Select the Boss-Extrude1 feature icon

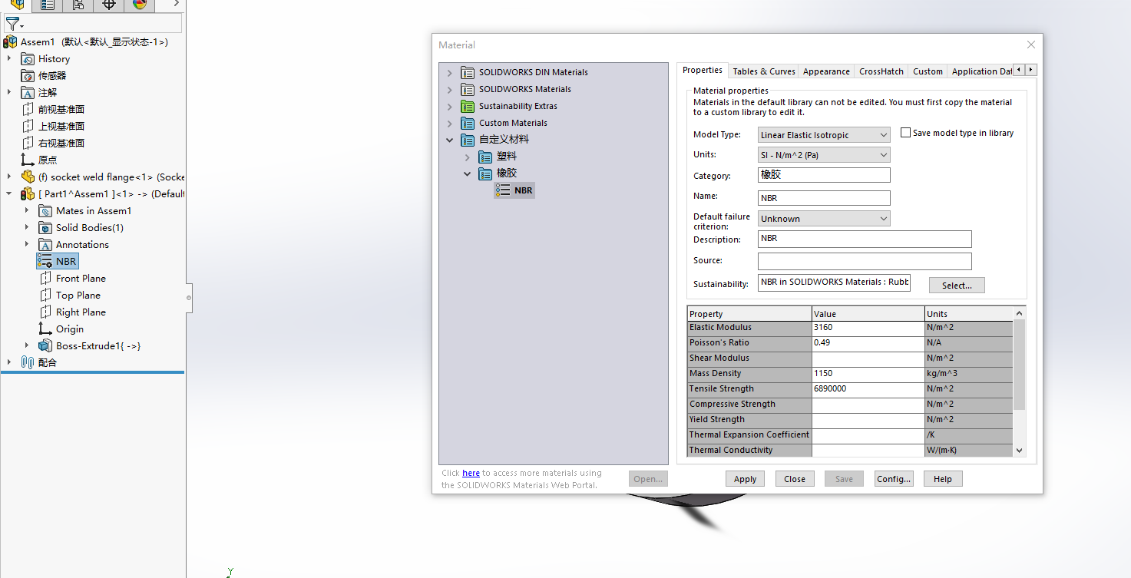pyautogui.click(x=45, y=346)
